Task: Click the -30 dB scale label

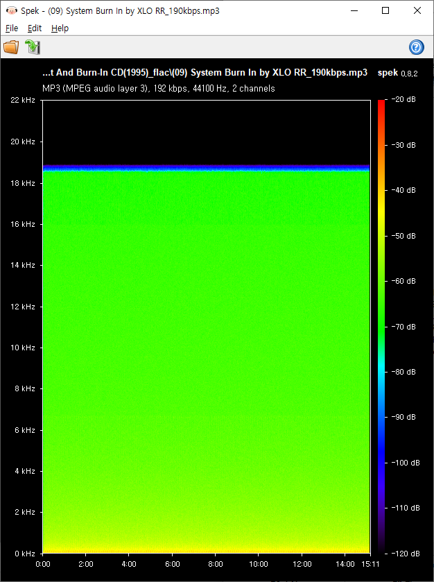Action: [x=403, y=145]
